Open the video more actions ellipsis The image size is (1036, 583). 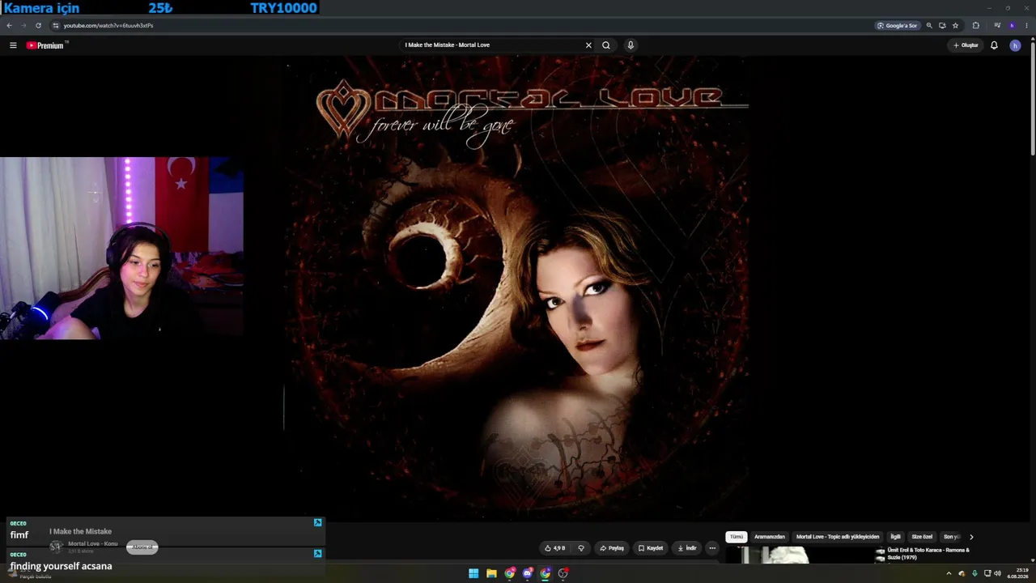pos(712,548)
